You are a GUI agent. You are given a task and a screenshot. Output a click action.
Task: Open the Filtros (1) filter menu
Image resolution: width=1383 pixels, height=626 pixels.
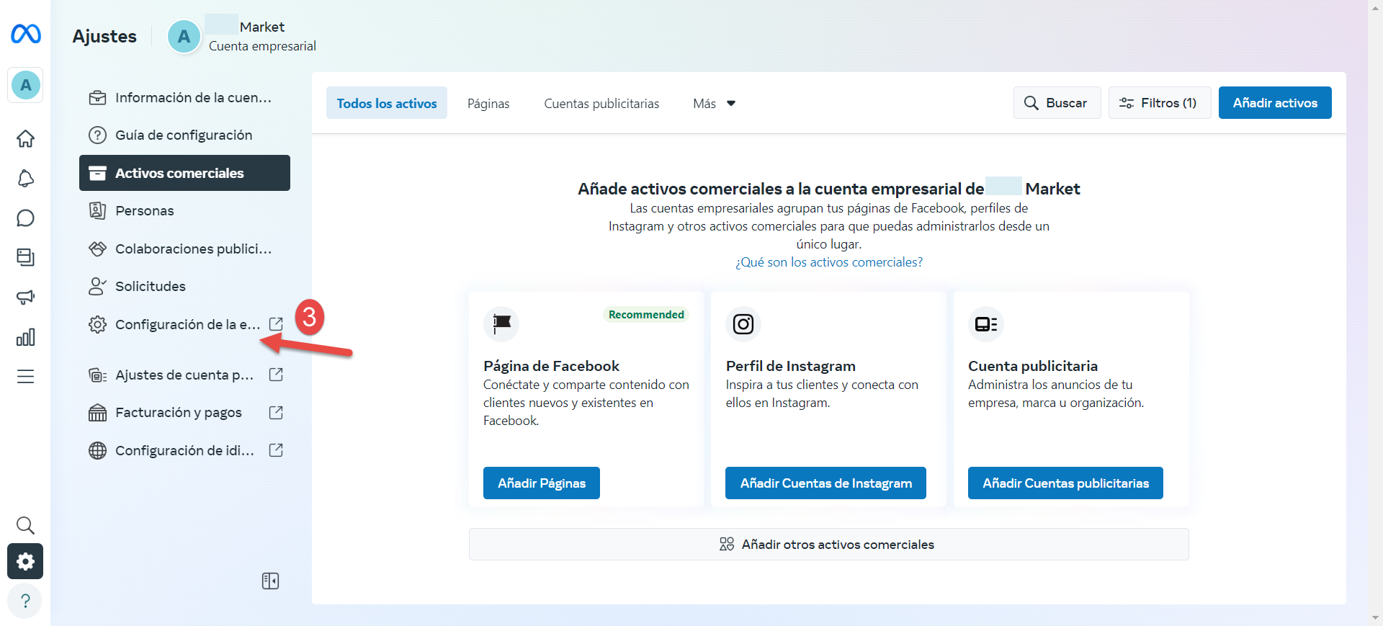pos(1159,103)
